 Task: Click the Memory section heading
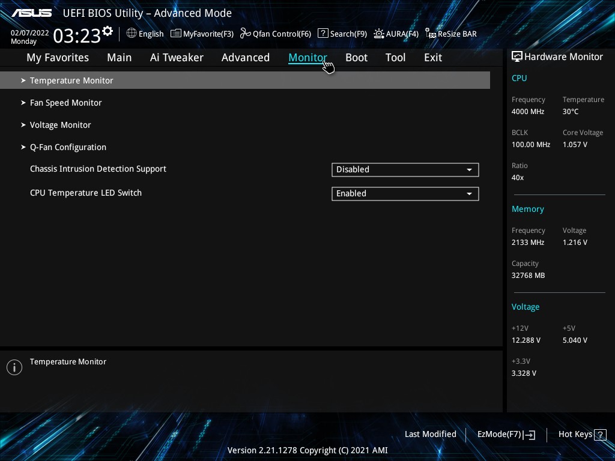(527, 209)
